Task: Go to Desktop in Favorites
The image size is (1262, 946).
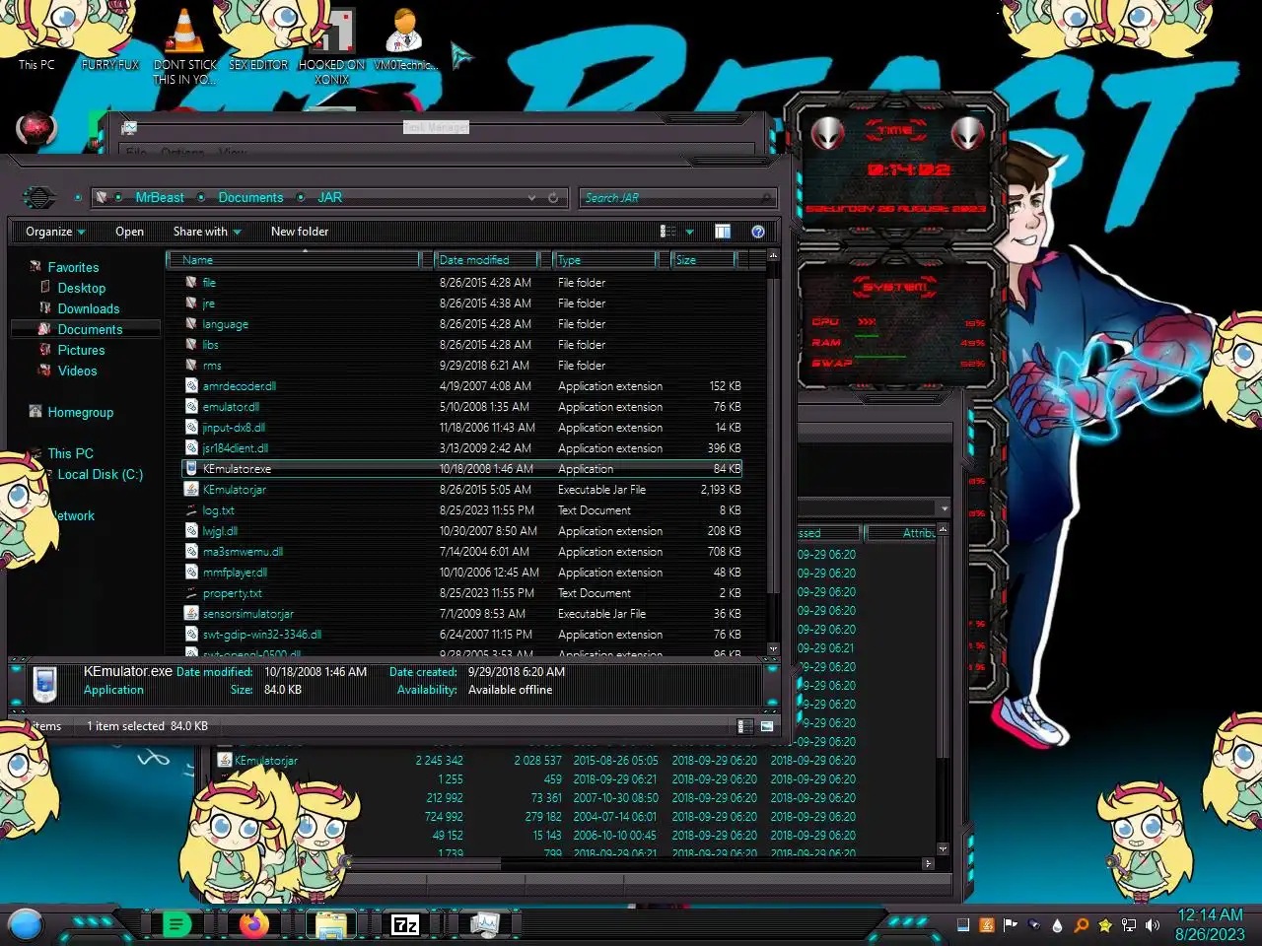Action: point(81,288)
